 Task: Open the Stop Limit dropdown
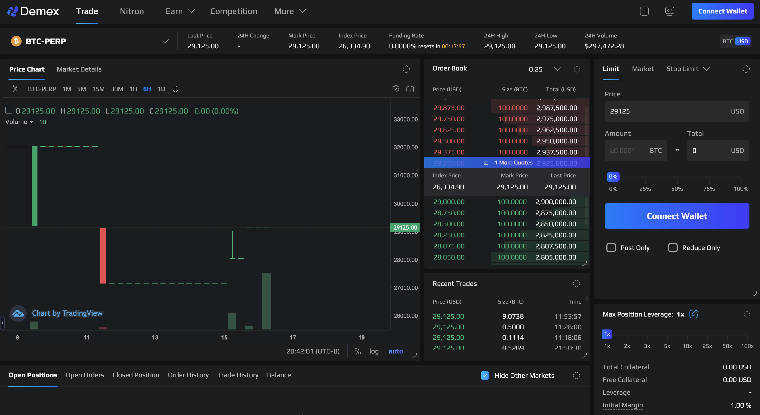(x=688, y=69)
